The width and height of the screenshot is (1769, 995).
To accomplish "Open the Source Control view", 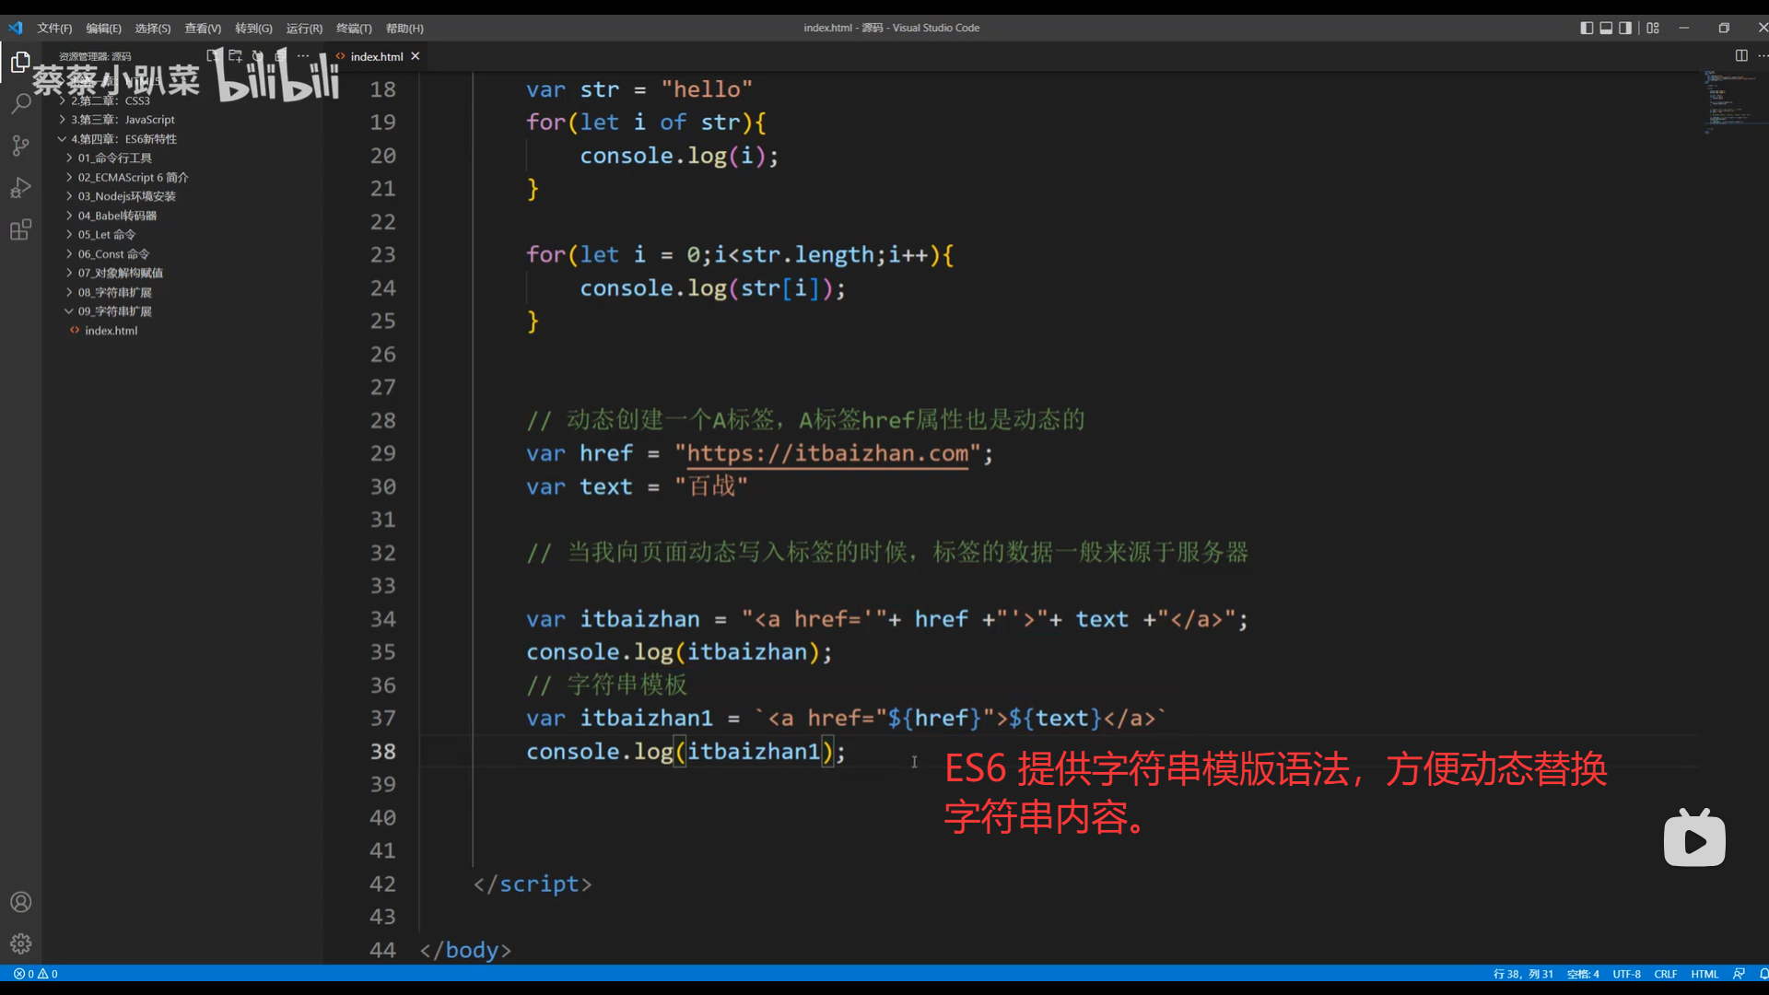I will pyautogui.click(x=20, y=146).
